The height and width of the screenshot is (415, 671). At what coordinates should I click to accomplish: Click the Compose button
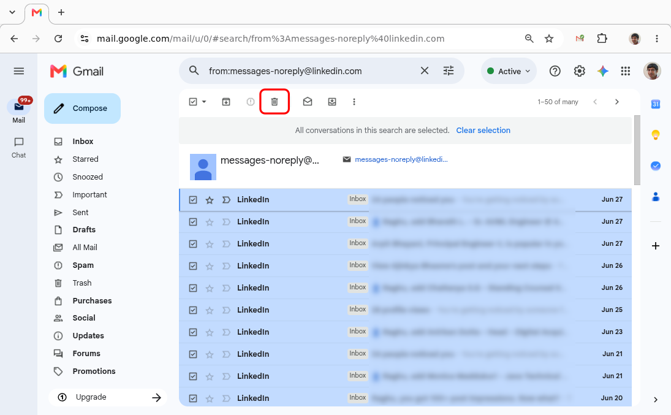point(82,109)
